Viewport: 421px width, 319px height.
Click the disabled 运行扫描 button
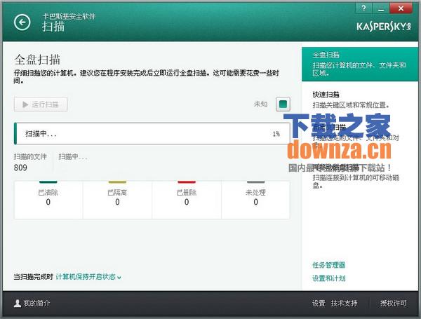pyautogui.click(x=41, y=104)
